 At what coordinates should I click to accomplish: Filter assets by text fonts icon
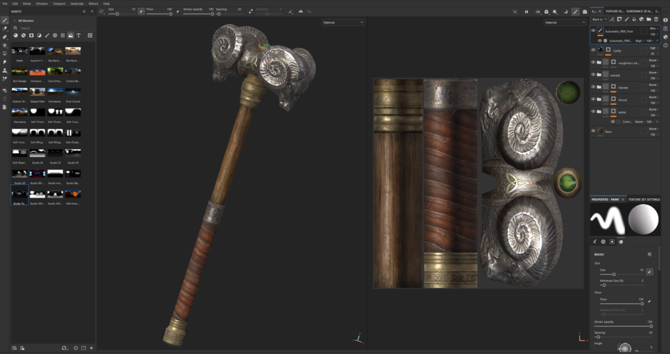pos(79,35)
